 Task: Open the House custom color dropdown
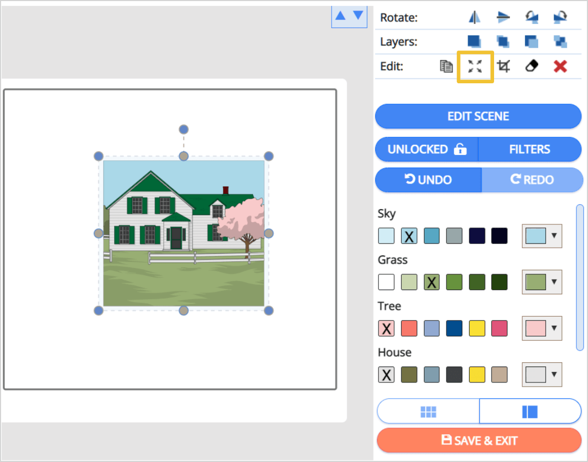coord(542,374)
